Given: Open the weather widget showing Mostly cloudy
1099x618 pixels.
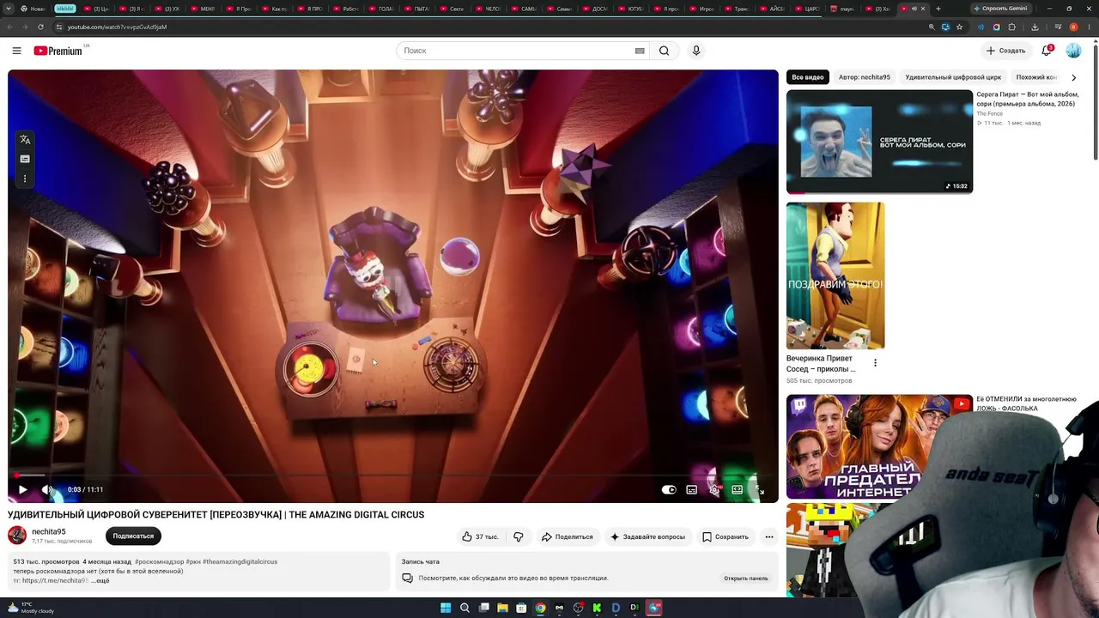Looking at the screenshot, I should pyautogui.click(x=32, y=608).
